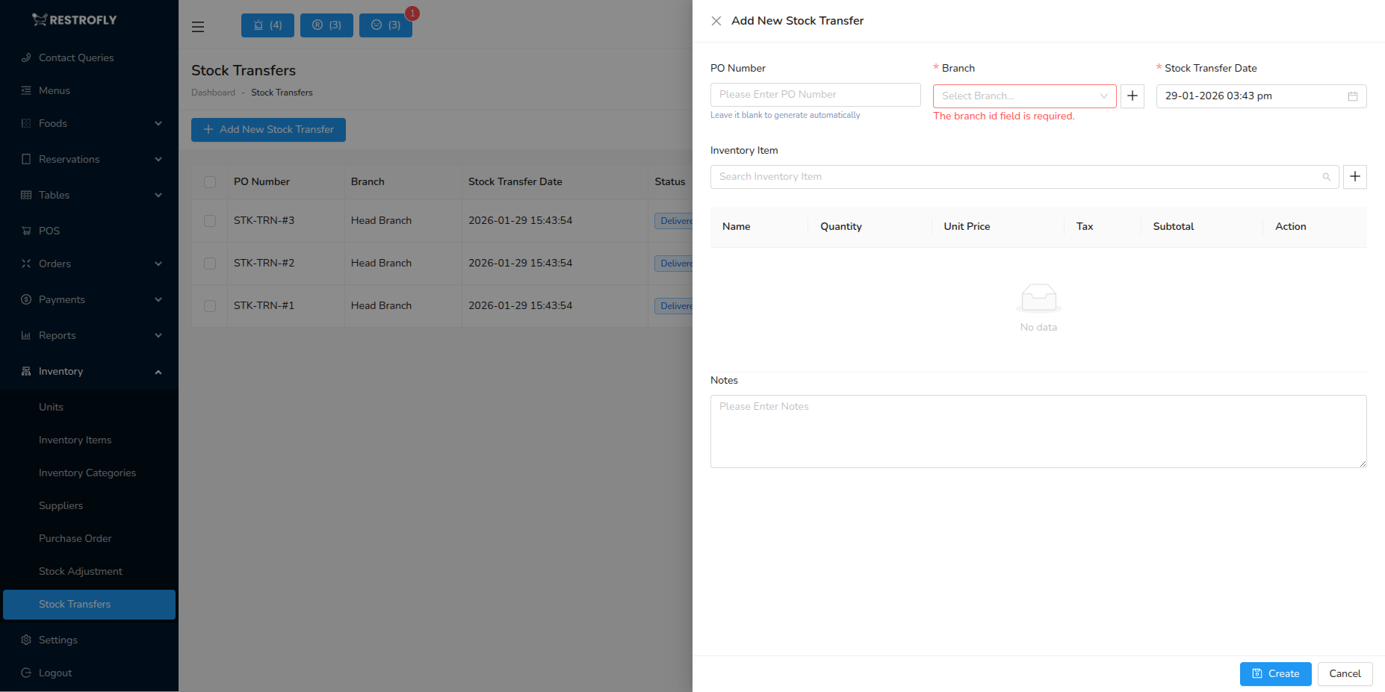This screenshot has width=1385, height=692.
Task: Click the reservation notification icon showing 3
Action: pos(326,25)
